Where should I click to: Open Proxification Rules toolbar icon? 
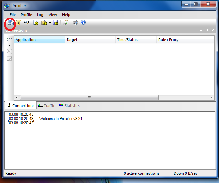18,23
